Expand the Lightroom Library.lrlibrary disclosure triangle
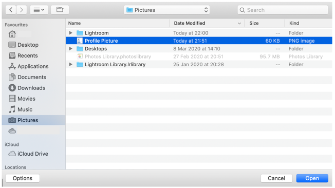 [x=71, y=64]
